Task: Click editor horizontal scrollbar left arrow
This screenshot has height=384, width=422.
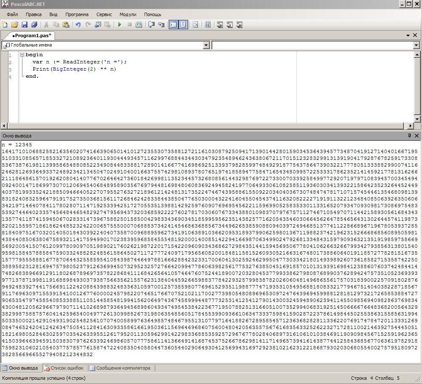Action: pyautogui.click(x=4, y=126)
